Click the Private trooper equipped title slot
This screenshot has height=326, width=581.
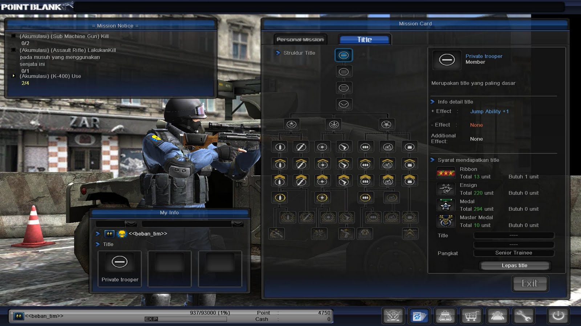tap(119, 269)
